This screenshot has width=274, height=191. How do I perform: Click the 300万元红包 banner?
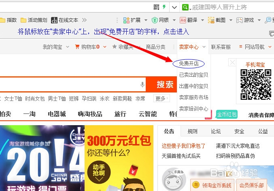tap(119, 158)
